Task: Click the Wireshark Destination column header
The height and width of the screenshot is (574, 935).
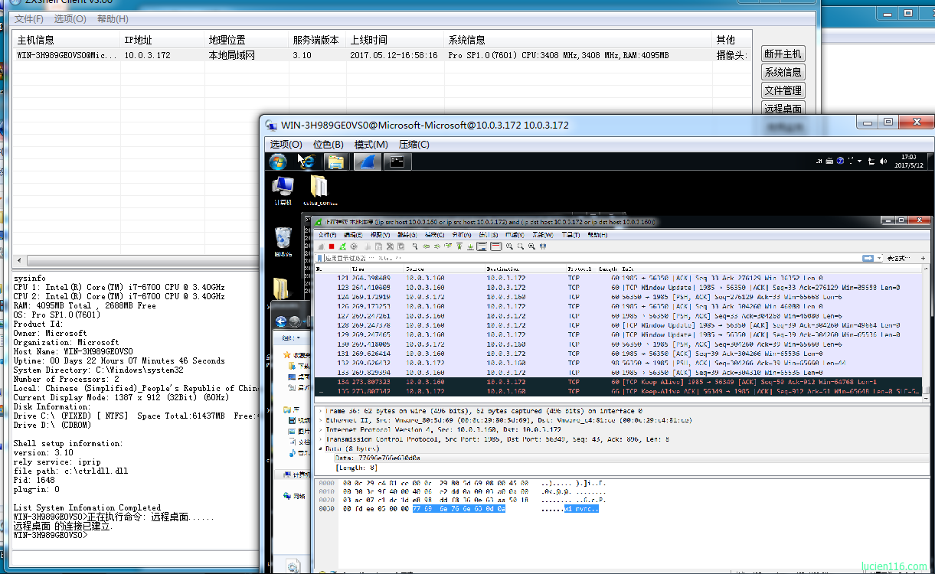Action: (525, 269)
